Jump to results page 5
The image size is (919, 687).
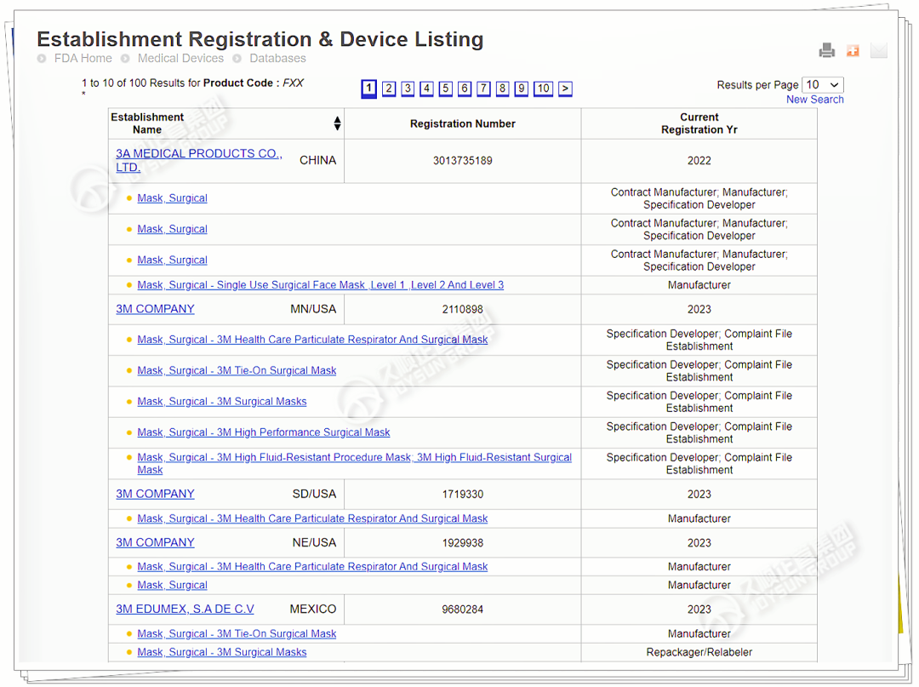point(445,89)
